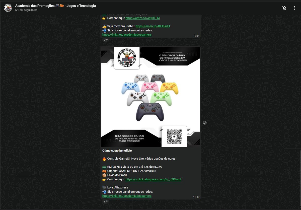Select the text "Ótimo custo benefício"
The height and width of the screenshot is (210, 301).
[x=117, y=151]
